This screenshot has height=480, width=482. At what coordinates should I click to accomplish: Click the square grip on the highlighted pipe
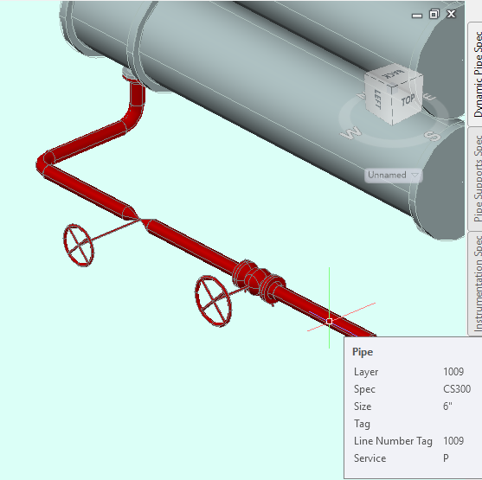329,322
